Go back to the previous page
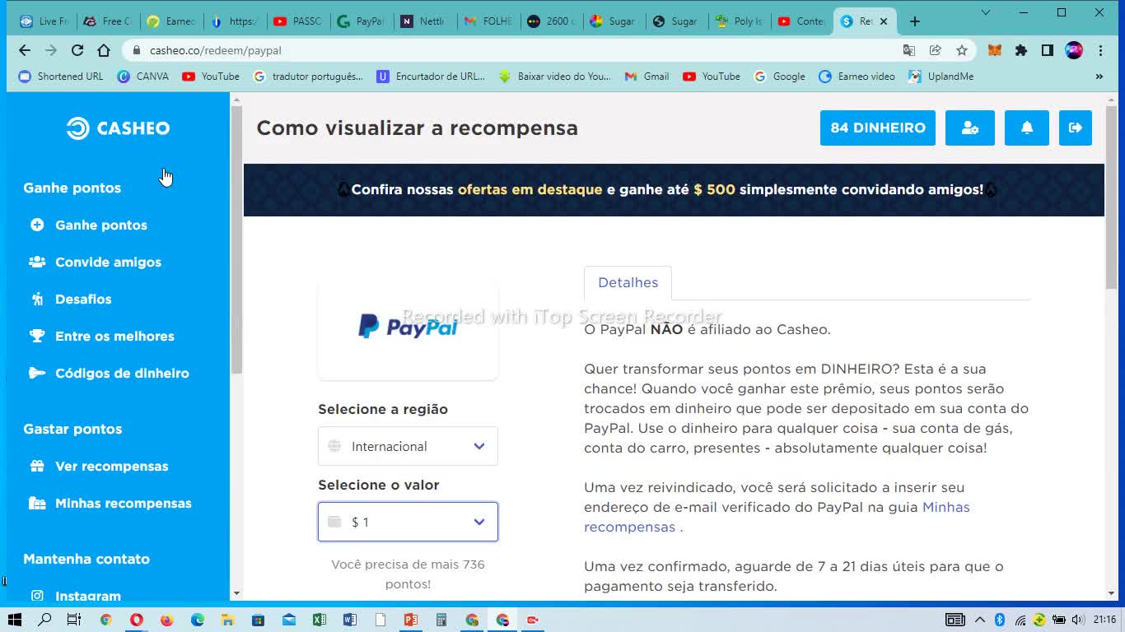Viewport: 1125px width, 632px height. [25, 50]
